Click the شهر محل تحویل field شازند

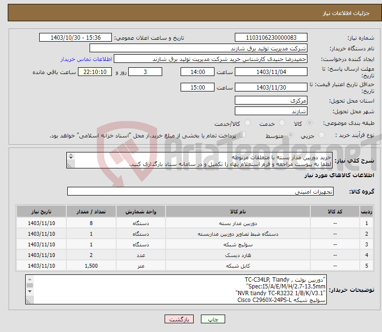[x=271, y=111]
